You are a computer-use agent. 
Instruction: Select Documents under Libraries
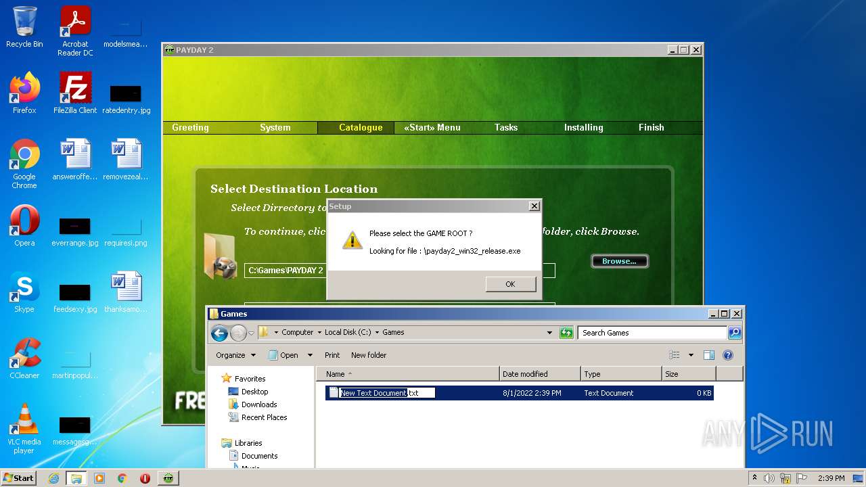pos(259,456)
